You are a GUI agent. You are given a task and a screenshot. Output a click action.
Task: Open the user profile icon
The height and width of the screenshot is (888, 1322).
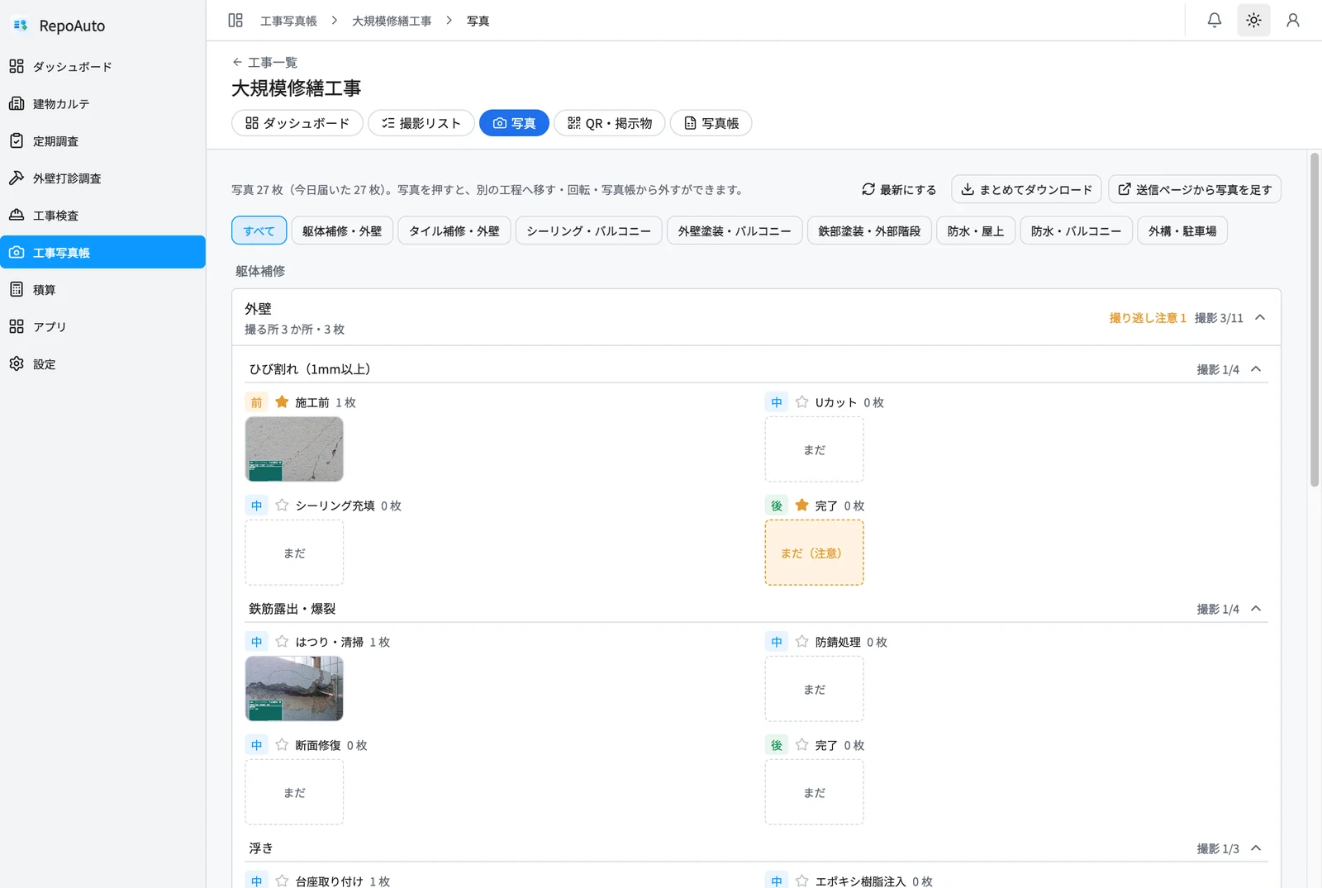pos(1293,20)
